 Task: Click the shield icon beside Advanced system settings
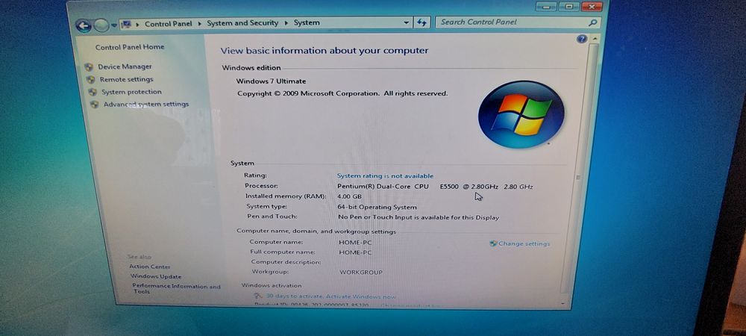(95, 105)
